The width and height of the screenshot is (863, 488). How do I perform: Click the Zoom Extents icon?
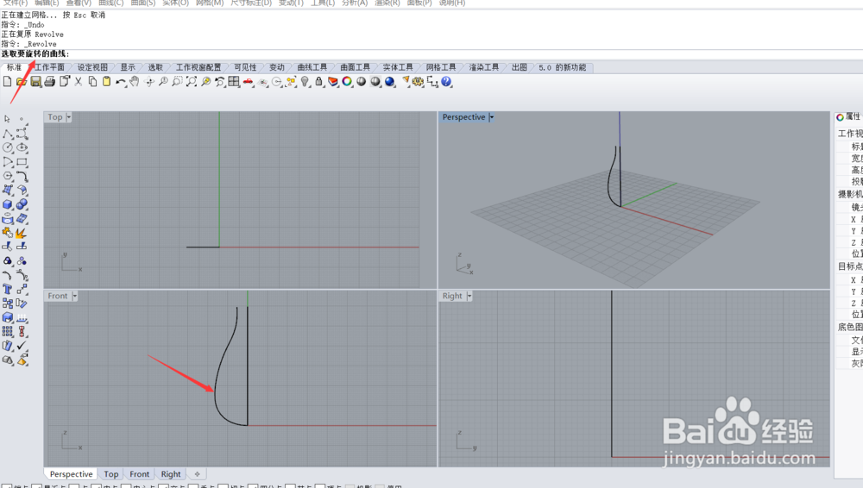192,82
